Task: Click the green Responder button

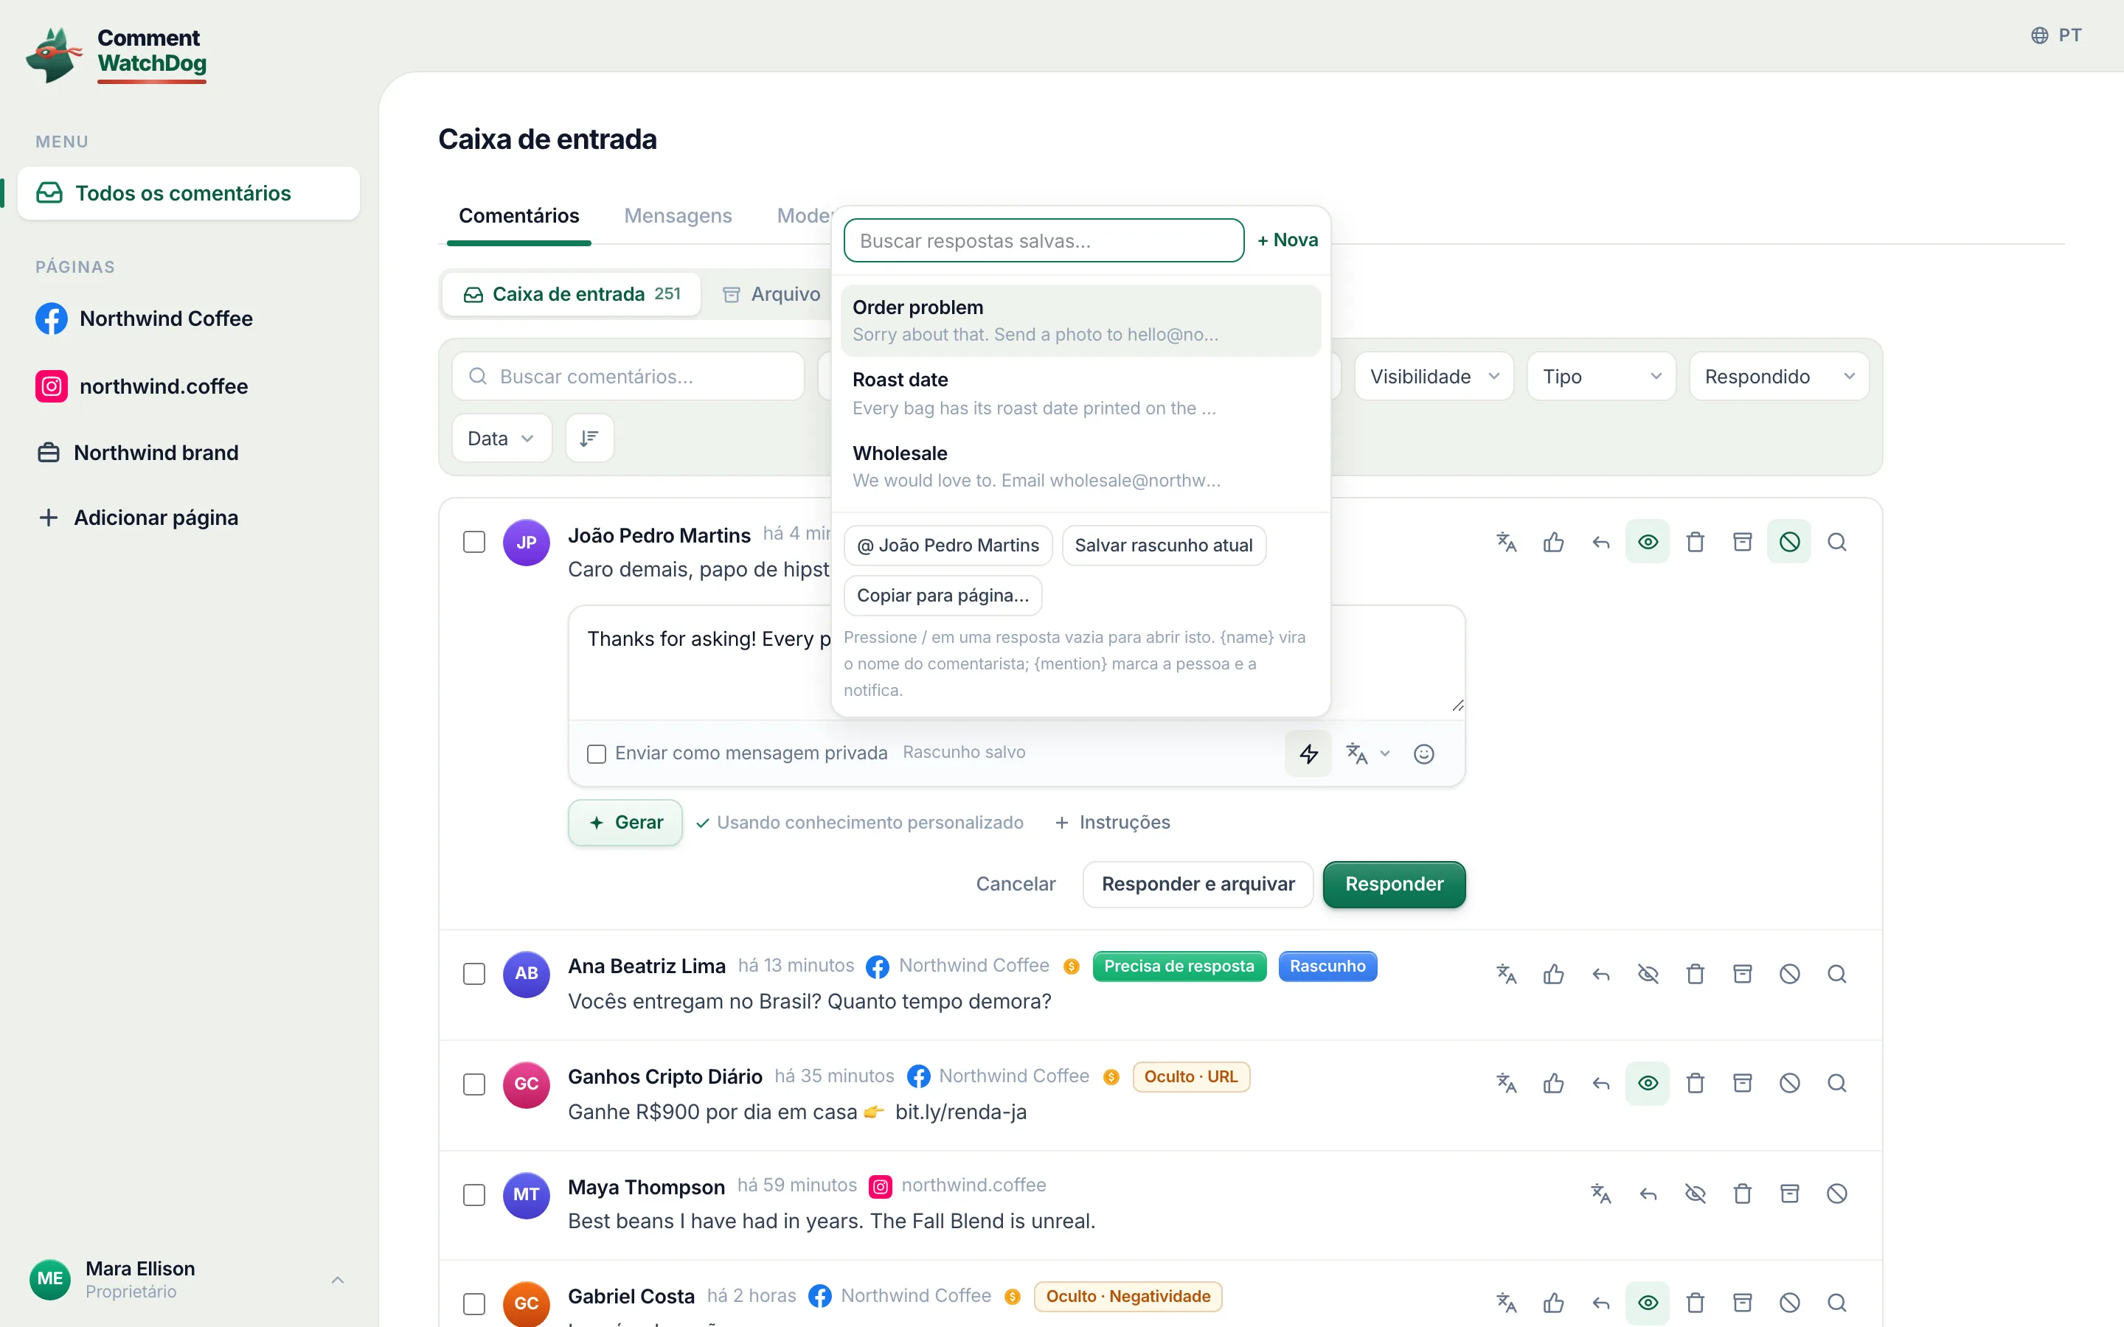Action: coord(1394,884)
